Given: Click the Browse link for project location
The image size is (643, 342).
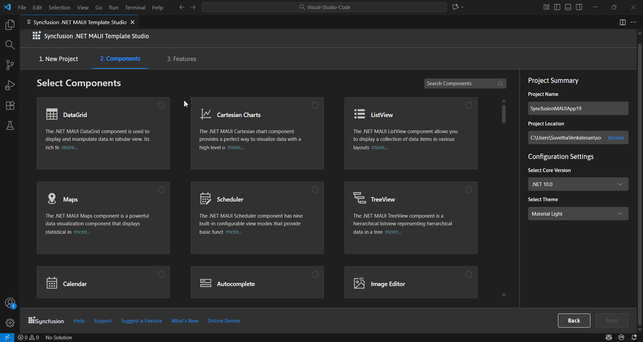Looking at the screenshot, I should tap(616, 137).
